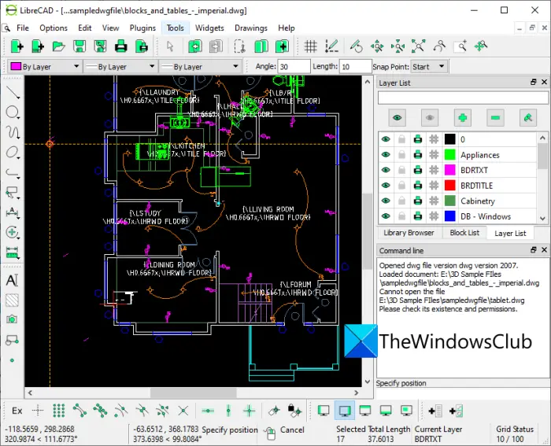Open the File menu
The image size is (551, 446).
coord(23,28)
